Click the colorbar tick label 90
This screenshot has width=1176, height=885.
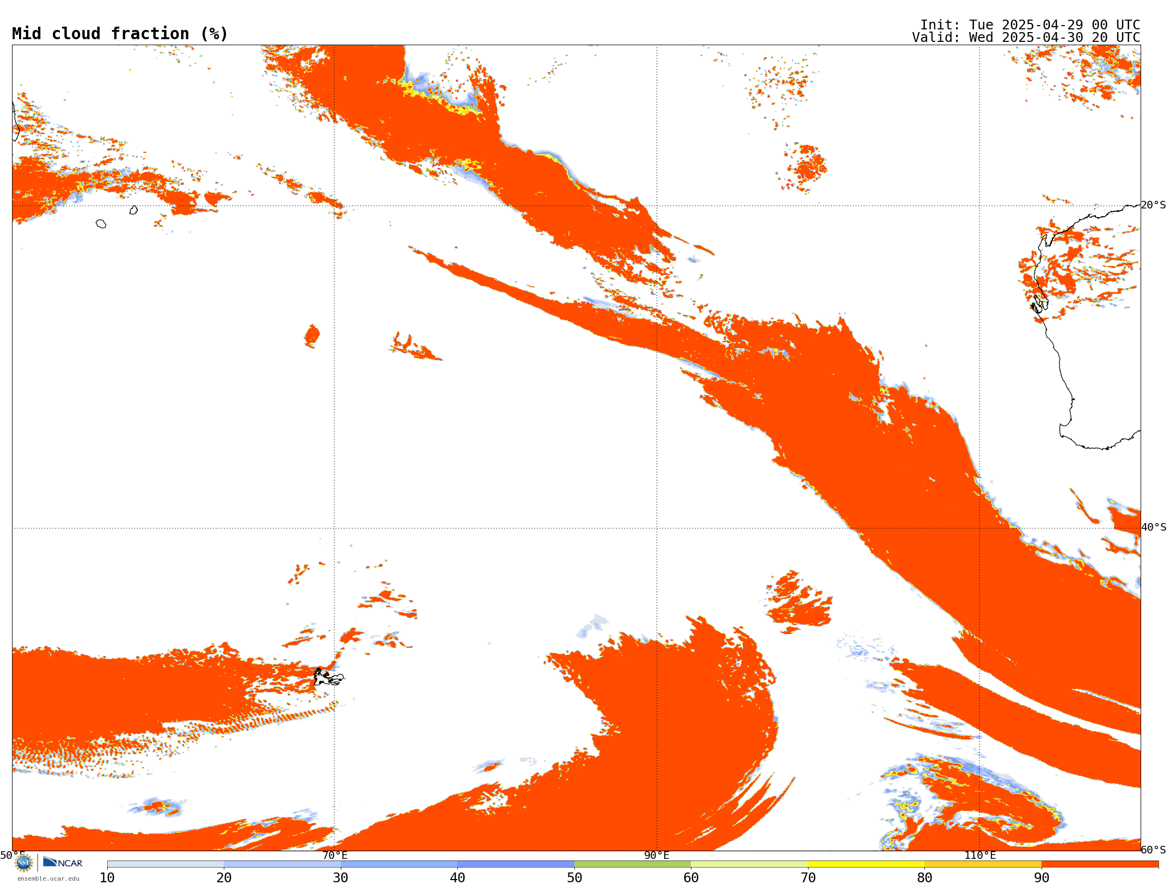[1042, 878]
